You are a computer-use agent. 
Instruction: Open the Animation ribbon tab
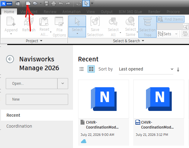point(71,12)
